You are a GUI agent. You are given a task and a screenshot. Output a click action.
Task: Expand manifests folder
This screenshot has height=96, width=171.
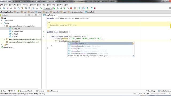pyautogui.click(x=2, y=21)
